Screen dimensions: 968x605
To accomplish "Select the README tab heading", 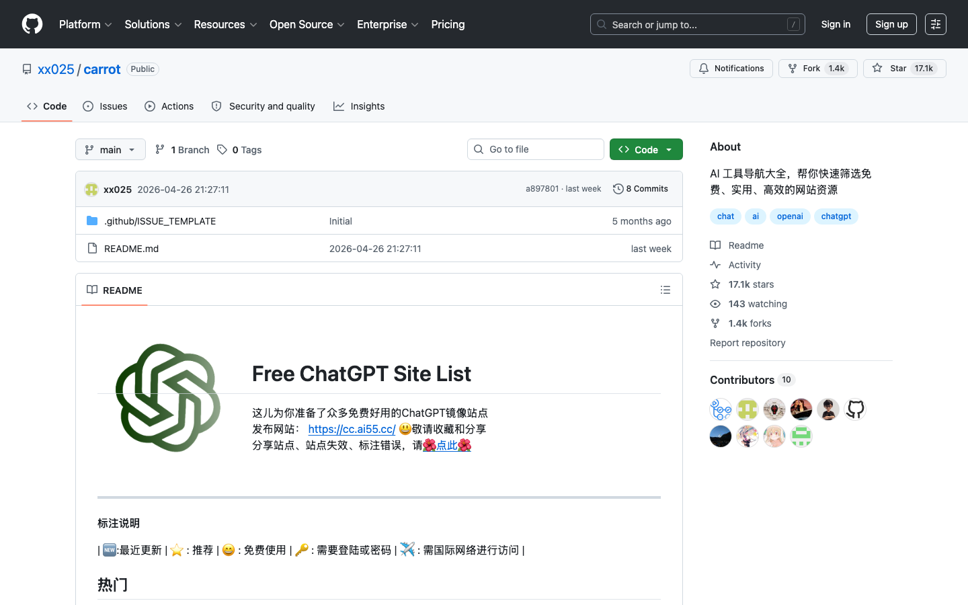I will [114, 290].
